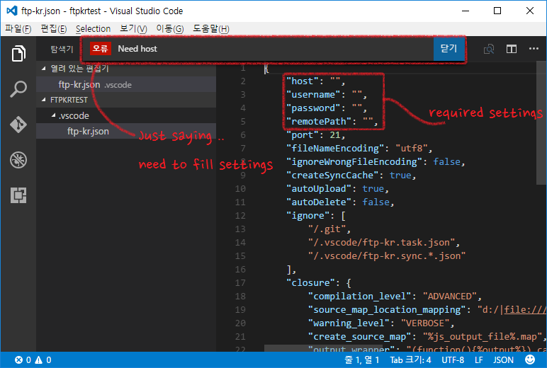
Task: Dismiss the Need host error with 닫기 button
Action: tap(449, 48)
